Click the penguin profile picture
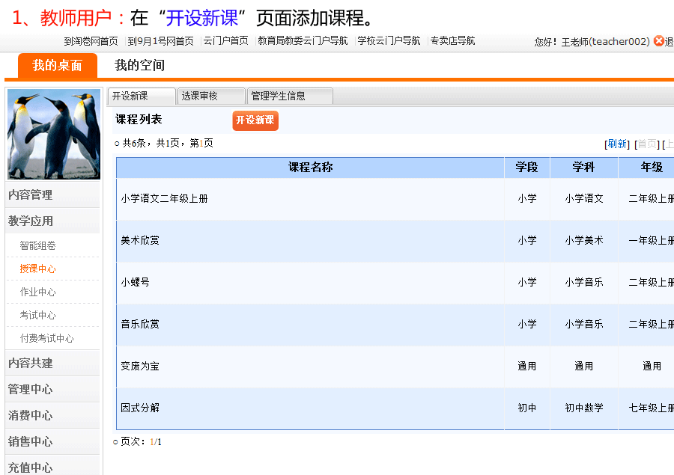Image resolution: width=674 pixels, height=475 pixels. tap(53, 135)
